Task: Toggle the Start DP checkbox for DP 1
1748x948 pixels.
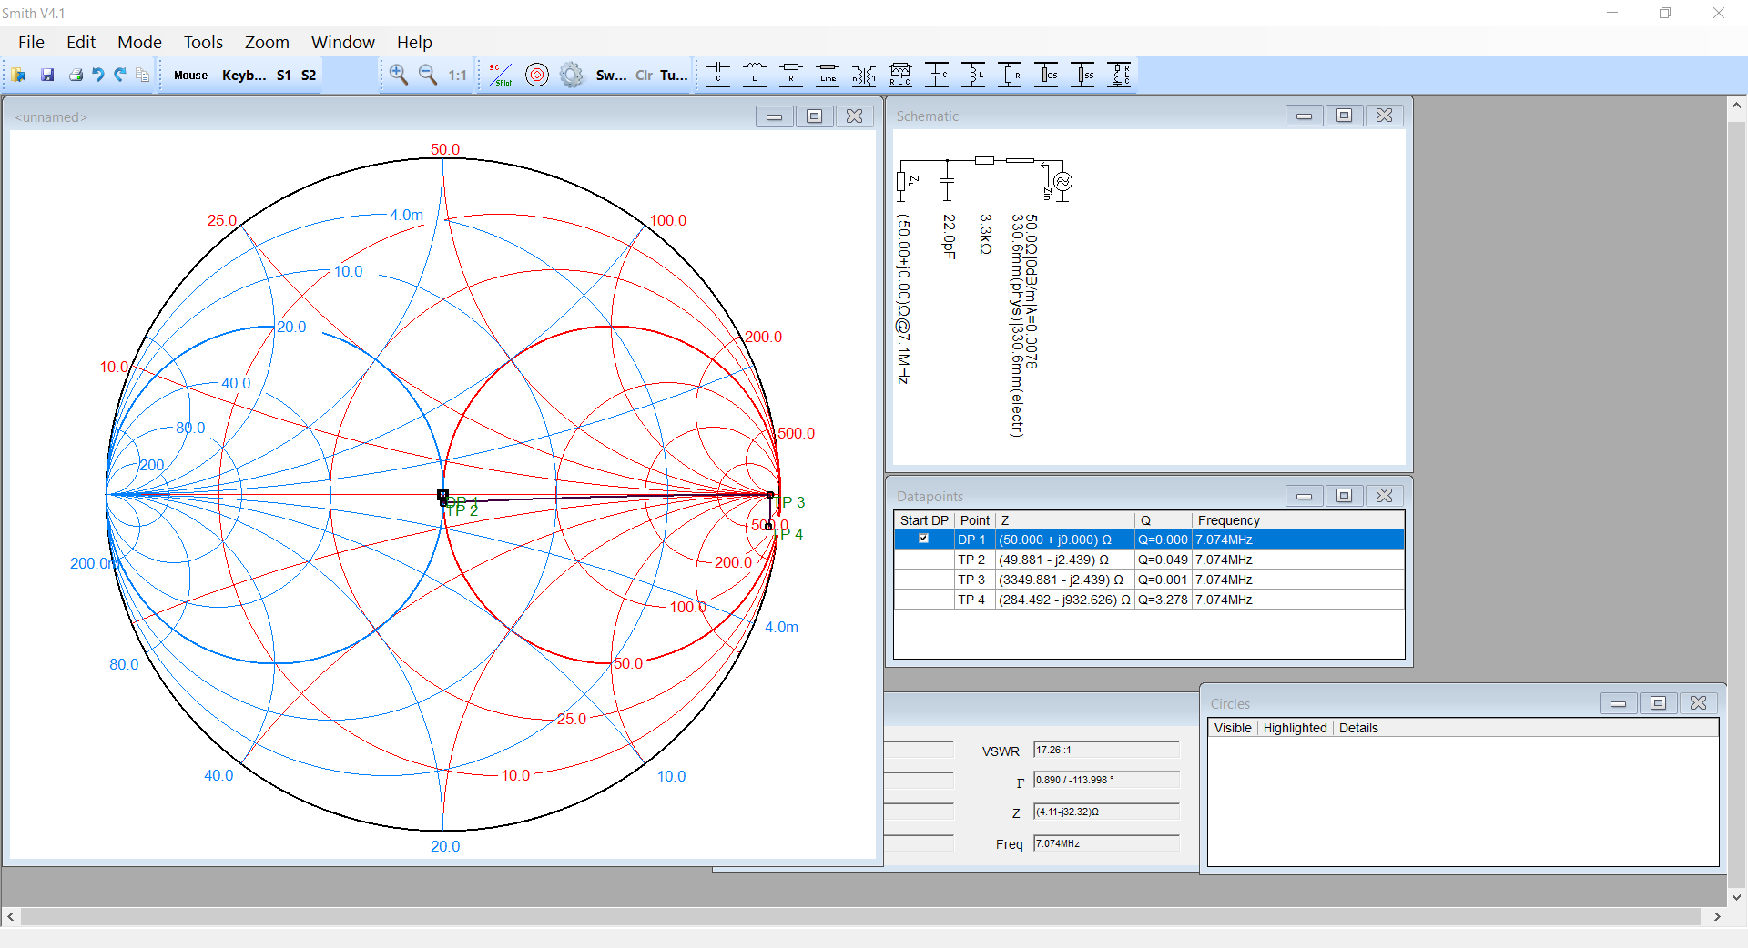Action: 923,539
